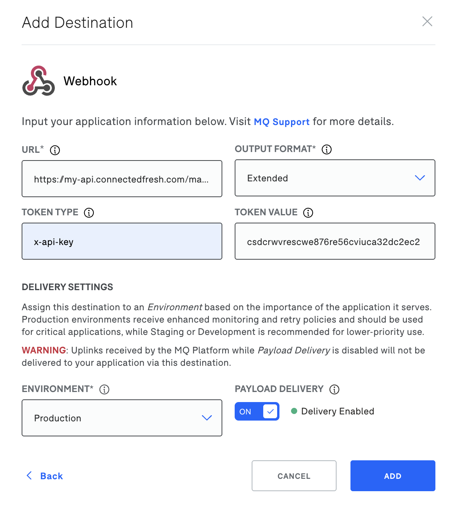
Task: Click the URL info icon
Action: click(x=55, y=150)
